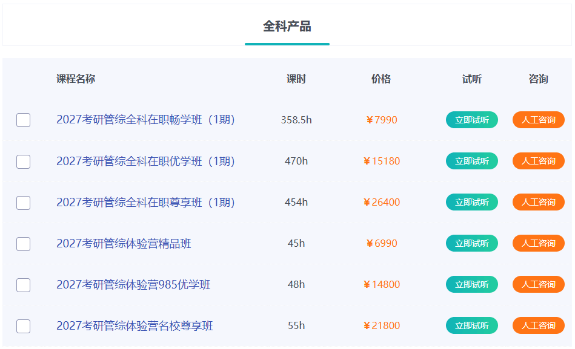Enable checkbox for 体验营精品班

tap(23, 244)
